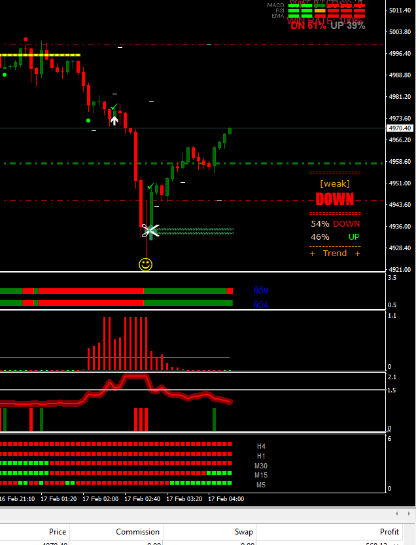
Task: Click the Commission column header
Action: click(x=137, y=532)
